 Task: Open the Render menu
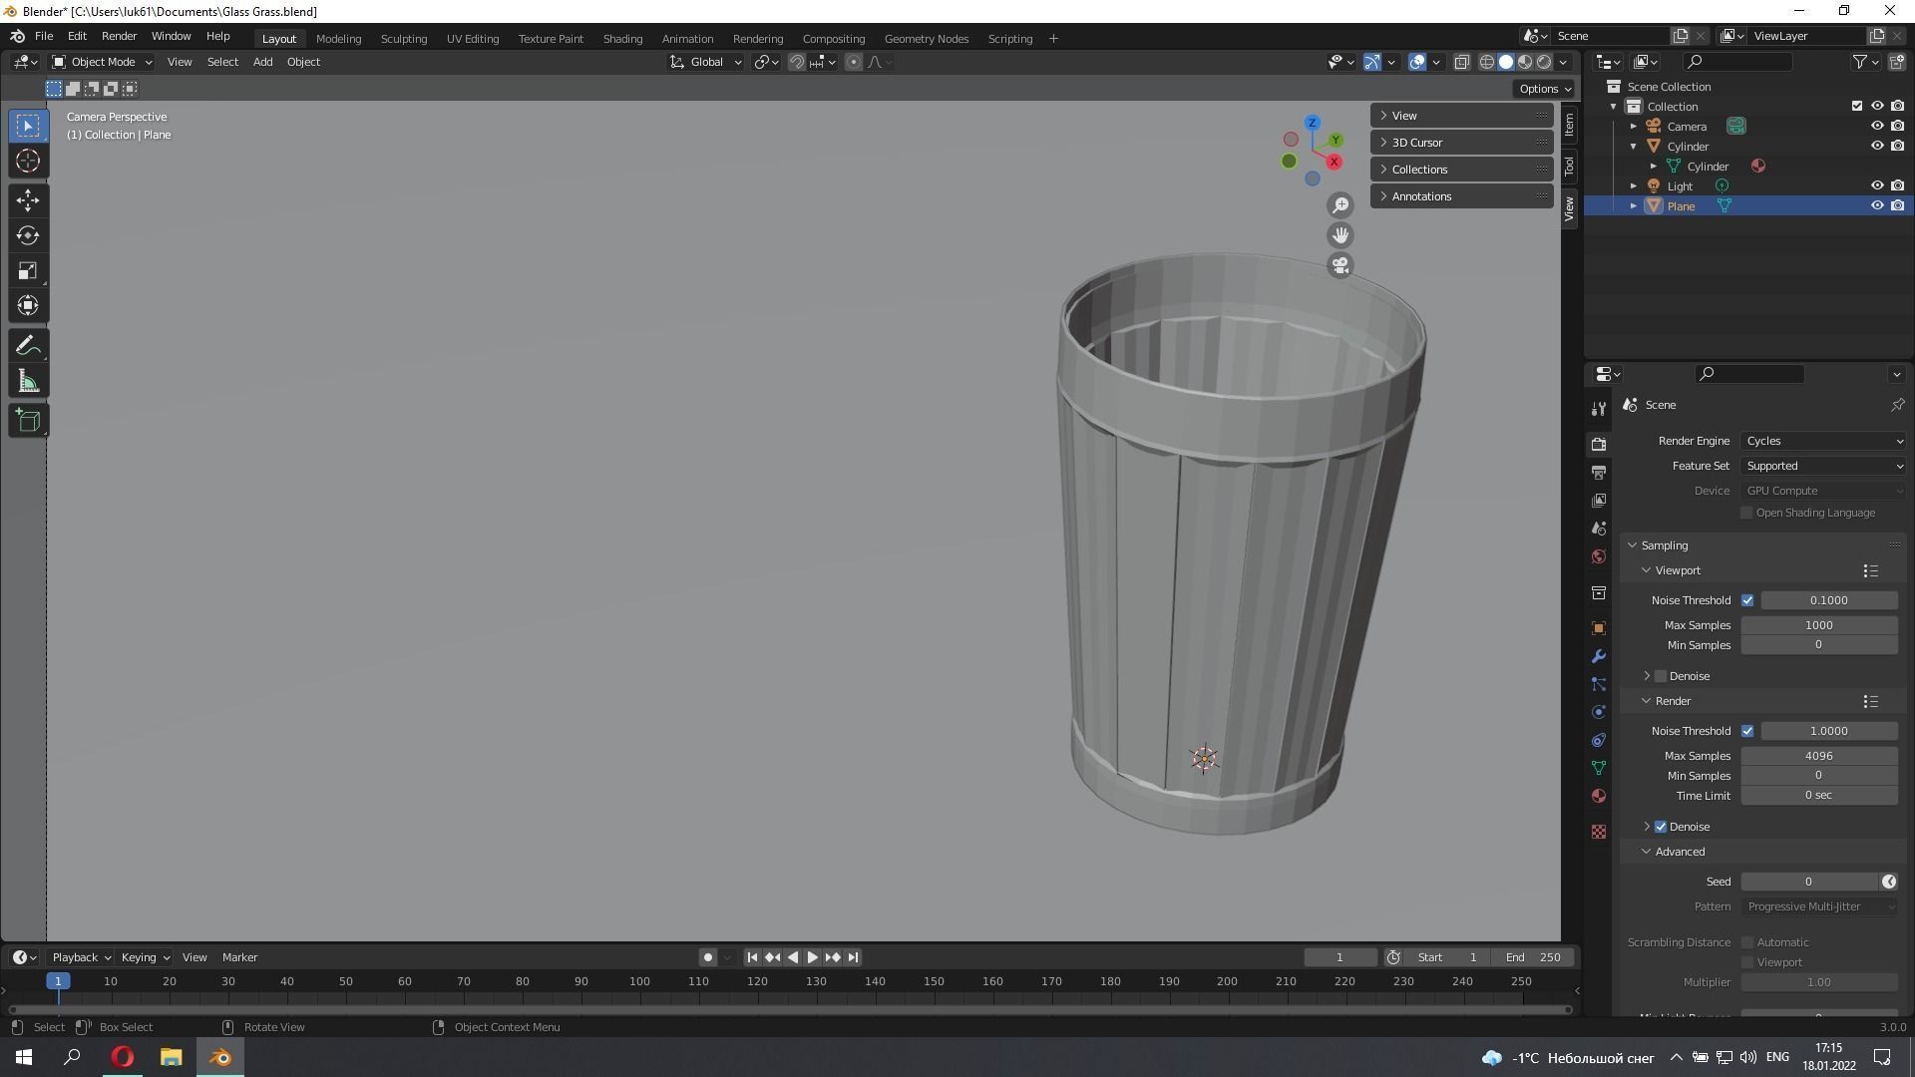tap(119, 36)
